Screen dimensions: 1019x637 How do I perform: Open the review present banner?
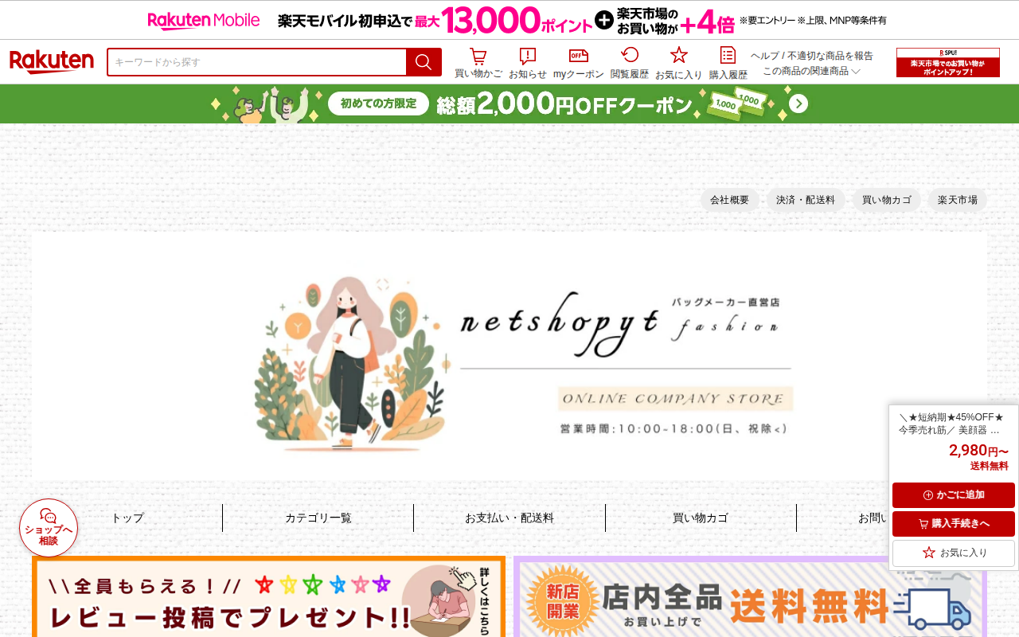(269, 596)
